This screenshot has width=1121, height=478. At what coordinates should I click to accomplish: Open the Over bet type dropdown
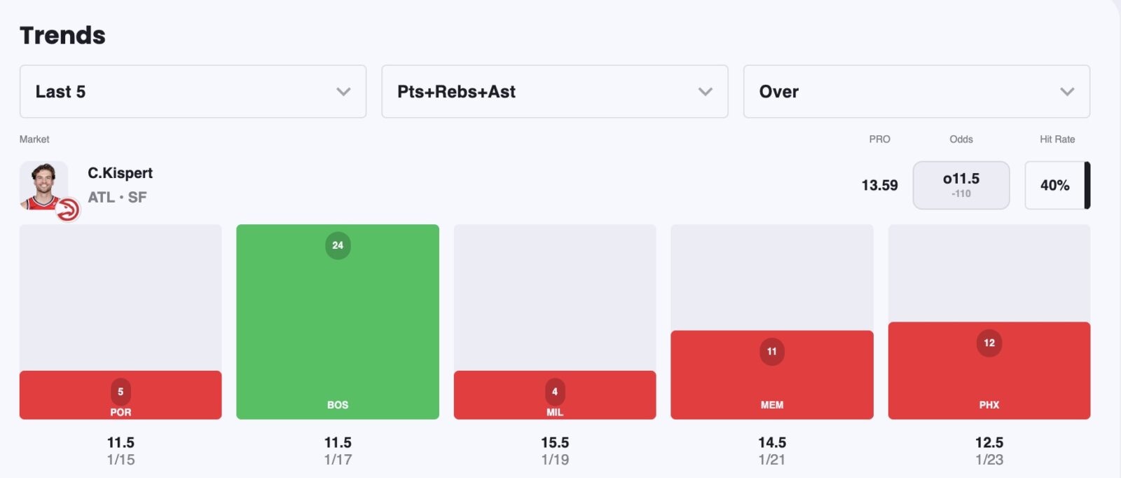tap(916, 92)
